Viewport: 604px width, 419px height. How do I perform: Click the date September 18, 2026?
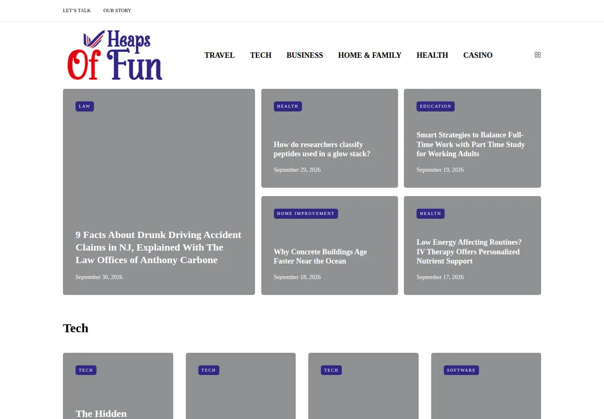coord(297,277)
